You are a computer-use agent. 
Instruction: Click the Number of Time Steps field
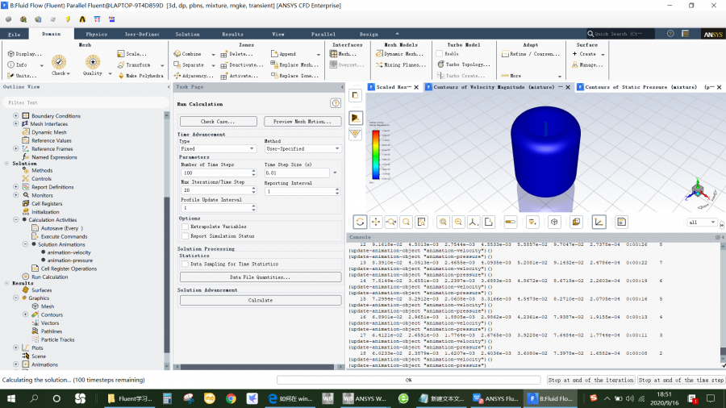click(x=215, y=173)
